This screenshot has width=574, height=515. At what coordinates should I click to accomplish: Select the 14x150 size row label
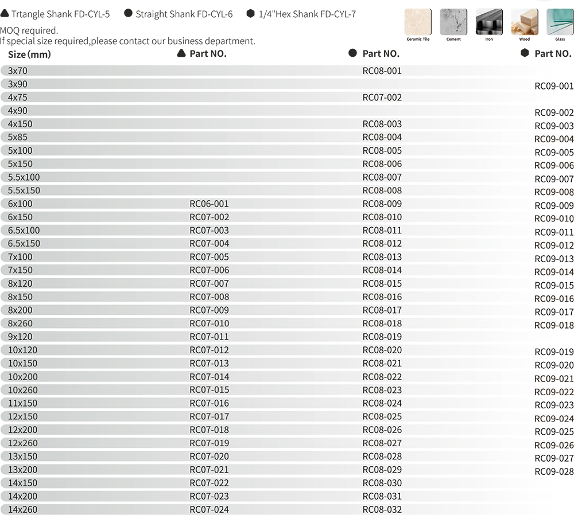(x=23, y=483)
